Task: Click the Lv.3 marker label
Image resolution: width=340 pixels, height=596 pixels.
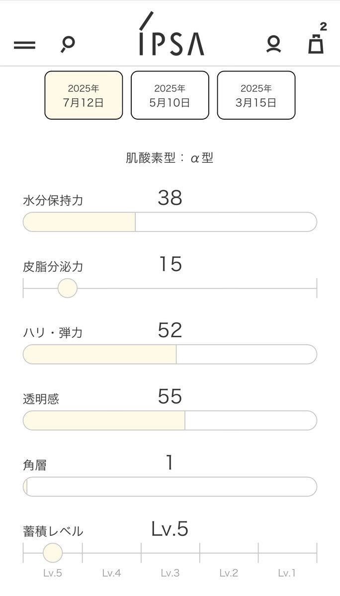Action: [x=170, y=573]
